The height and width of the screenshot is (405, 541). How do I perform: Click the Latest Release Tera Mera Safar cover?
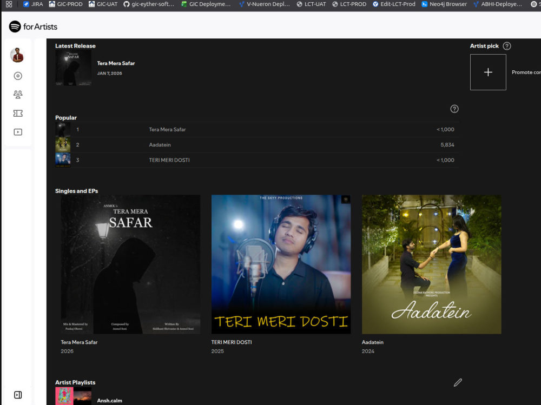pyautogui.click(x=74, y=67)
